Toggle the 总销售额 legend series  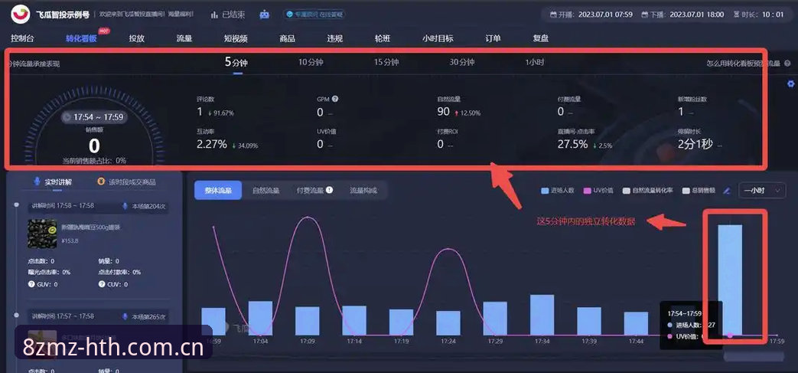point(699,191)
